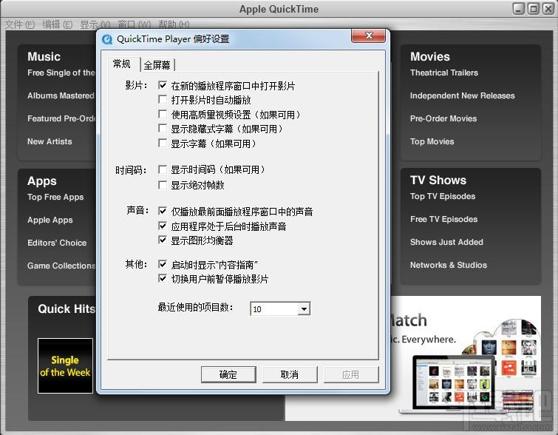Open Top Movies link
558x435 pixels.
pos(432,141)
